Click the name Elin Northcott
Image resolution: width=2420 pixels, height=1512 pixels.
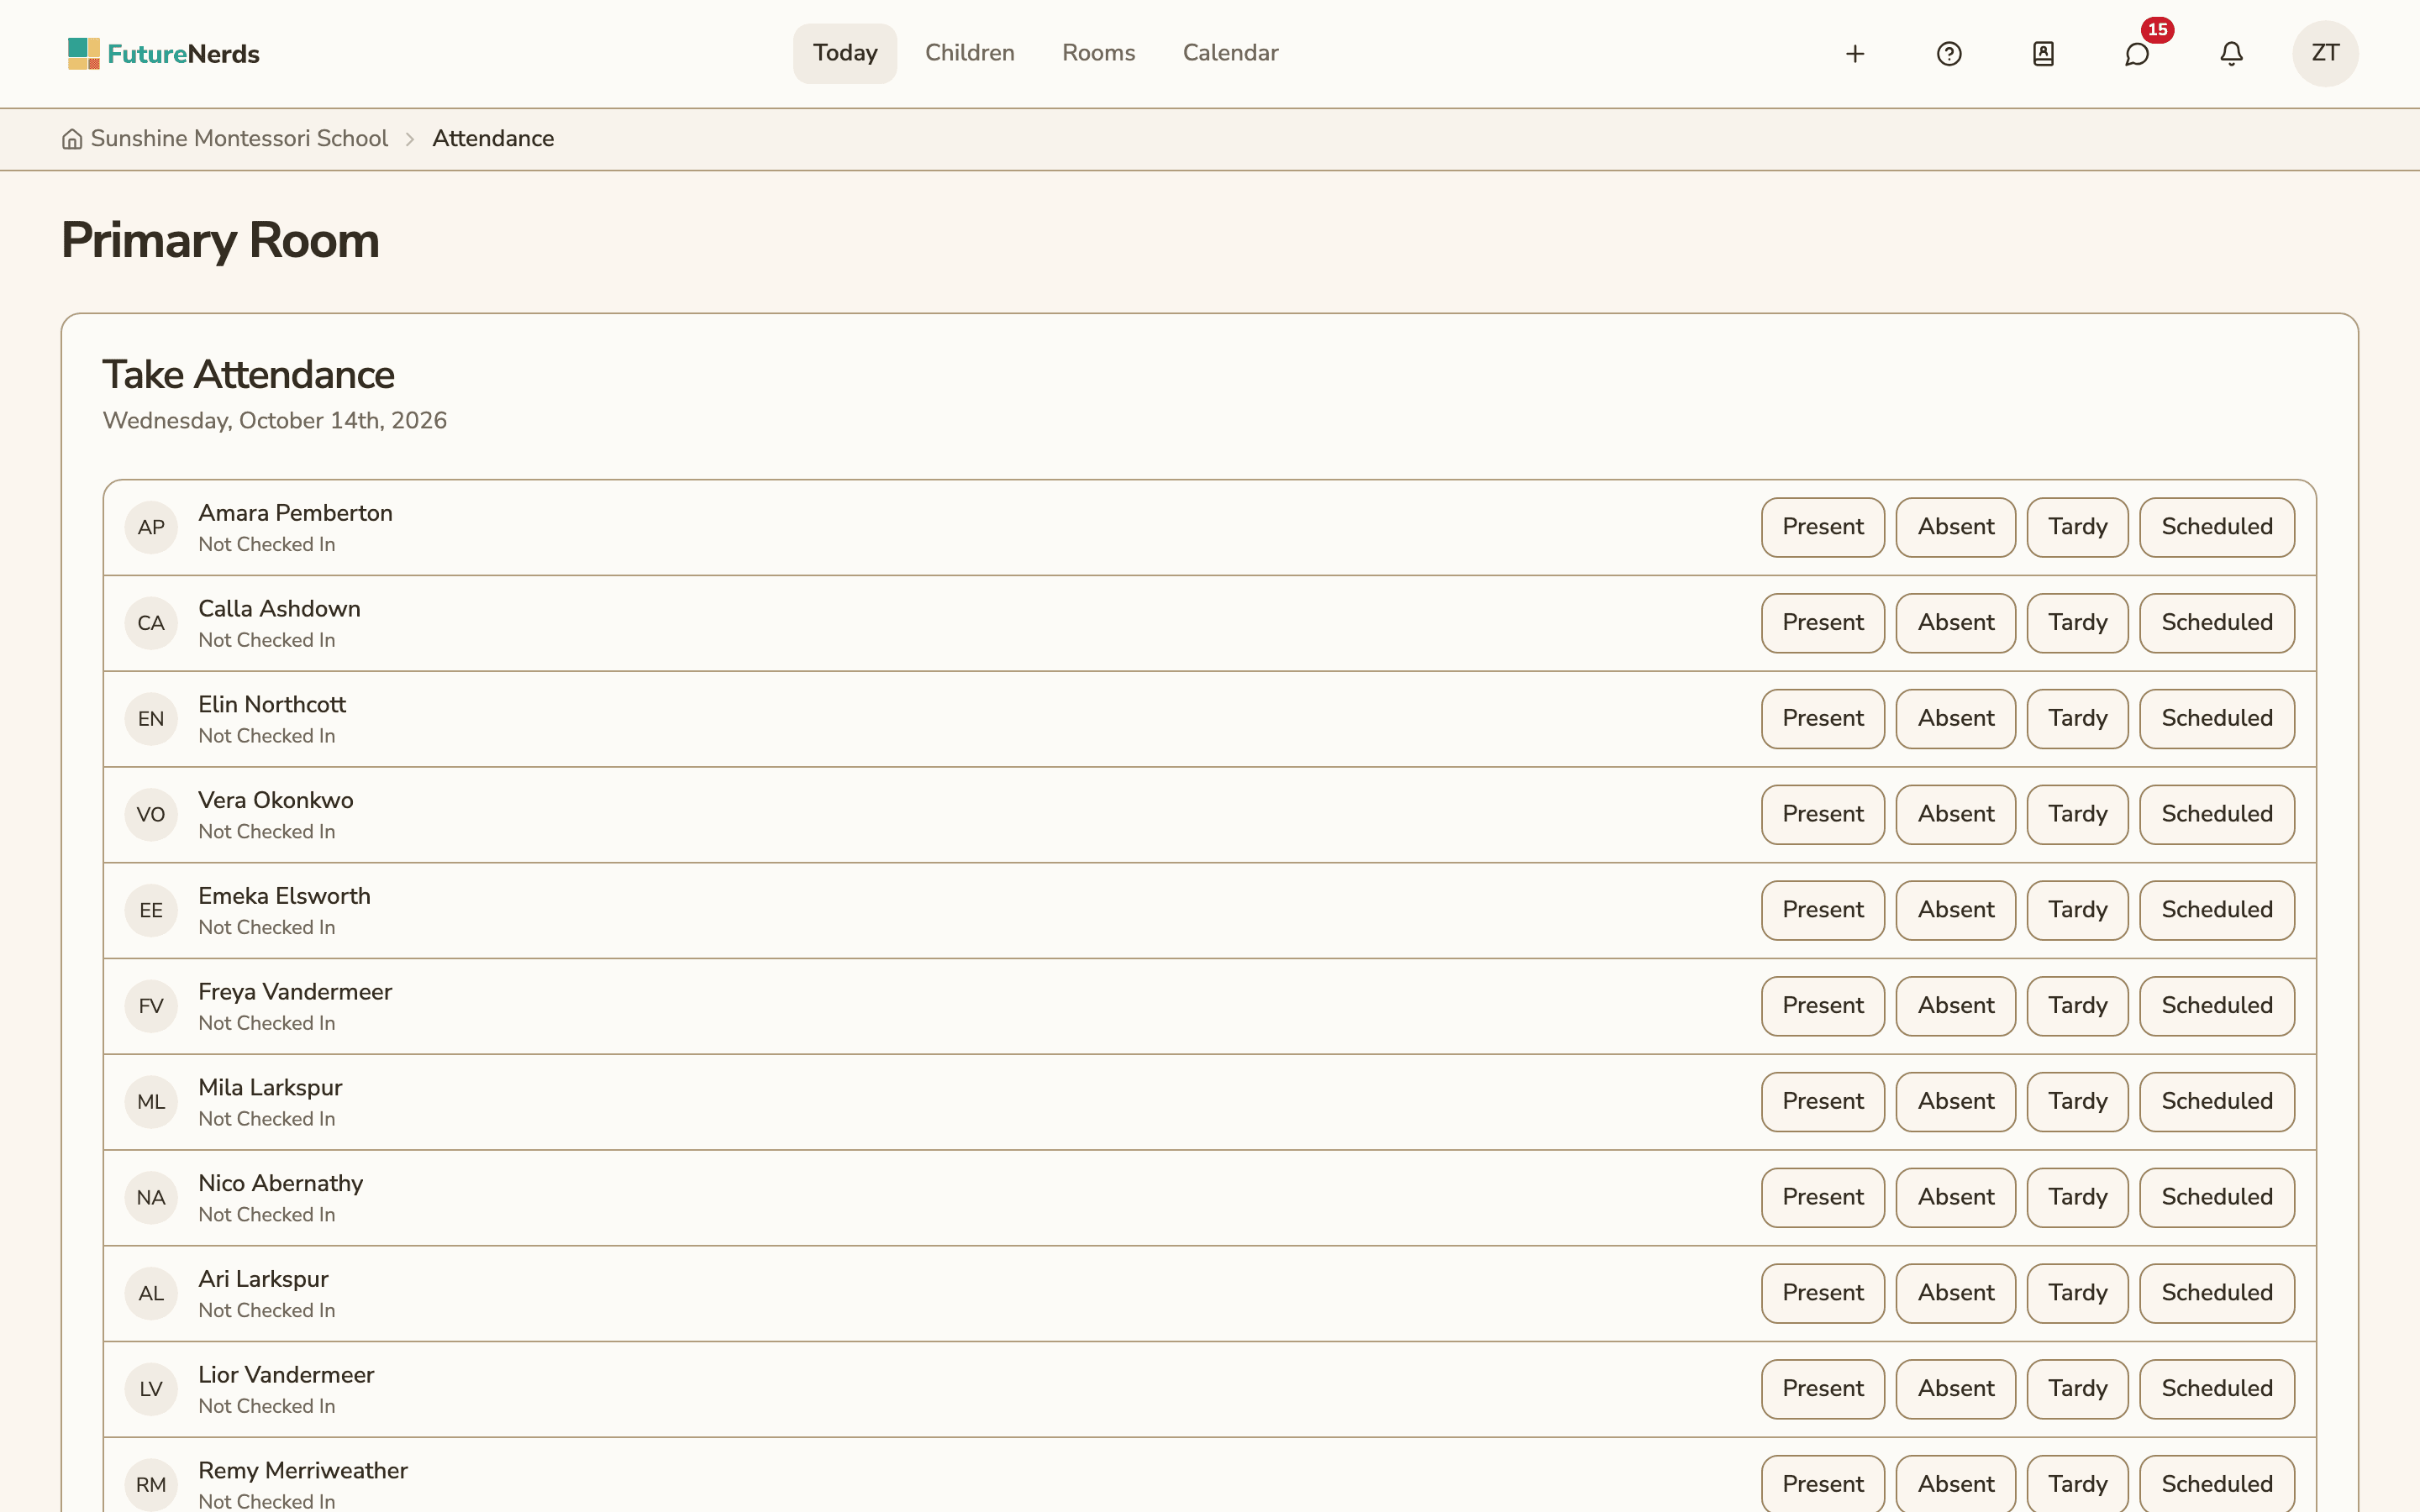coord(272,705)
